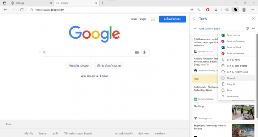258x137 pixels.
Task: Click the blue sign-in button
Action: [172, 19]
